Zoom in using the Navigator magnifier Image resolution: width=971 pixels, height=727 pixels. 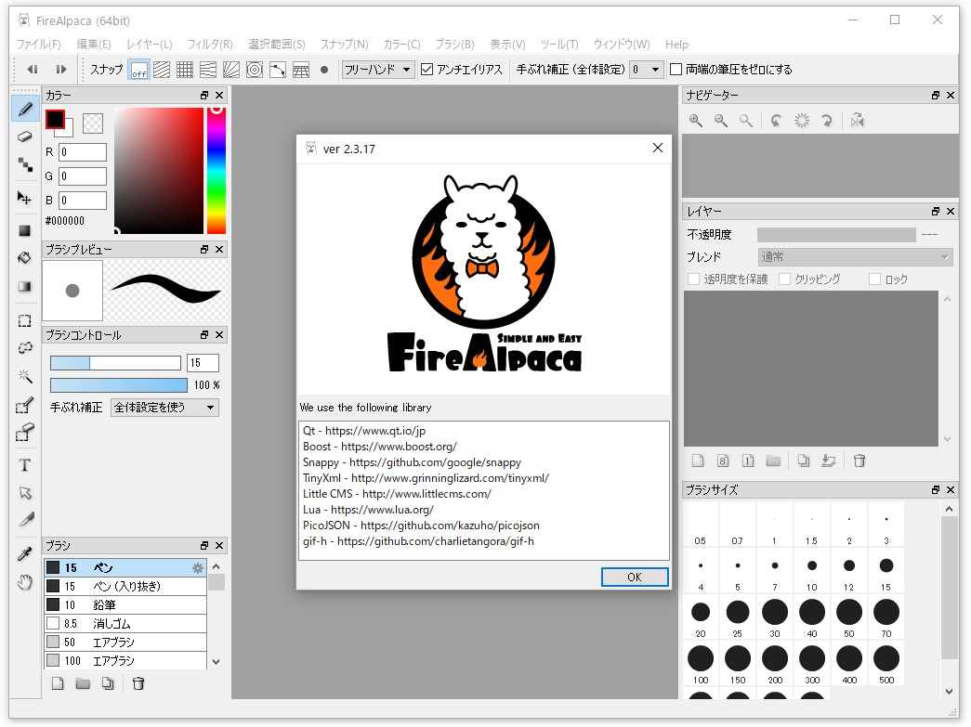click(x=696, y=120)
